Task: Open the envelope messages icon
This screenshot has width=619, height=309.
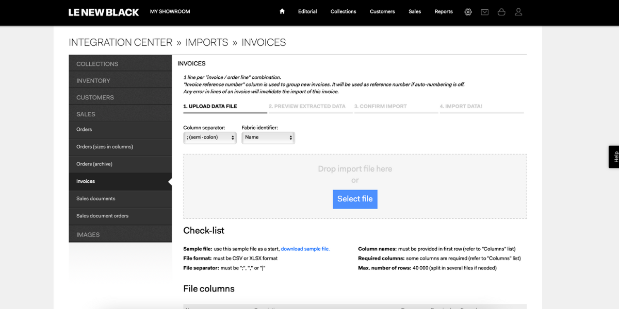Action: click(x=485, y=12)
